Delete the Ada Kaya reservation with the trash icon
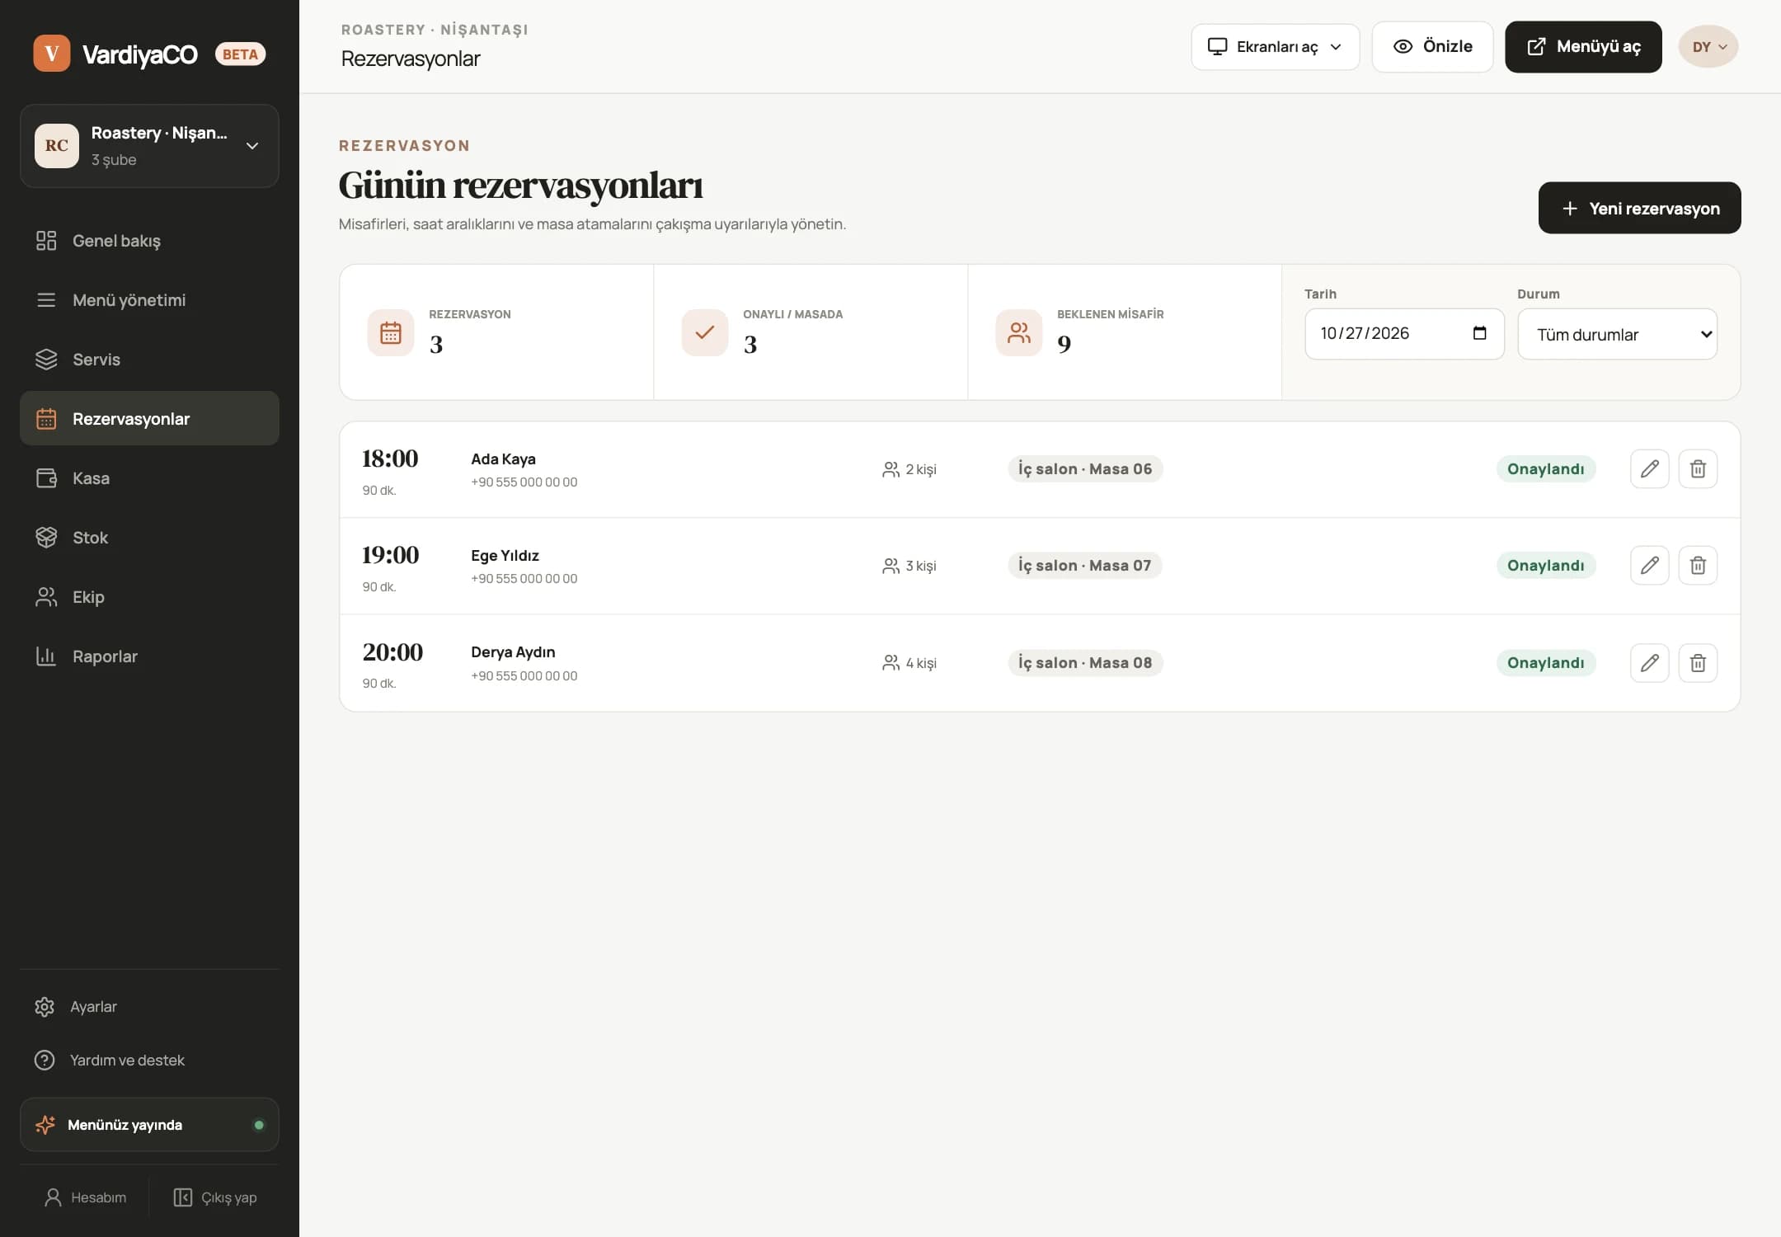1781x1237 pixels. pos(1698,469)
